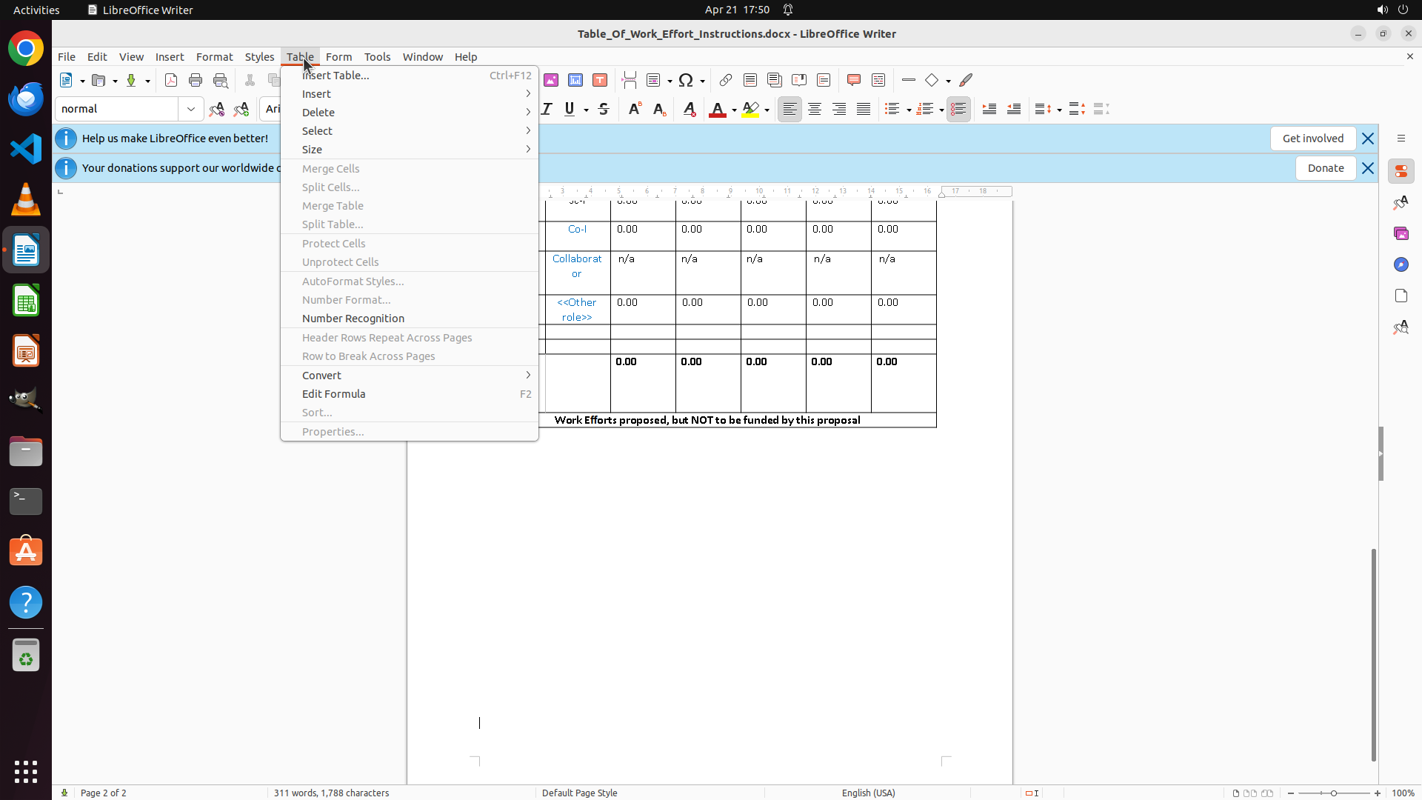The width and height of the screenshot is (1422, 800).
Task: Click the Insert Image toolbar icon
Action: pyautogui.click(x=551, y=80)
